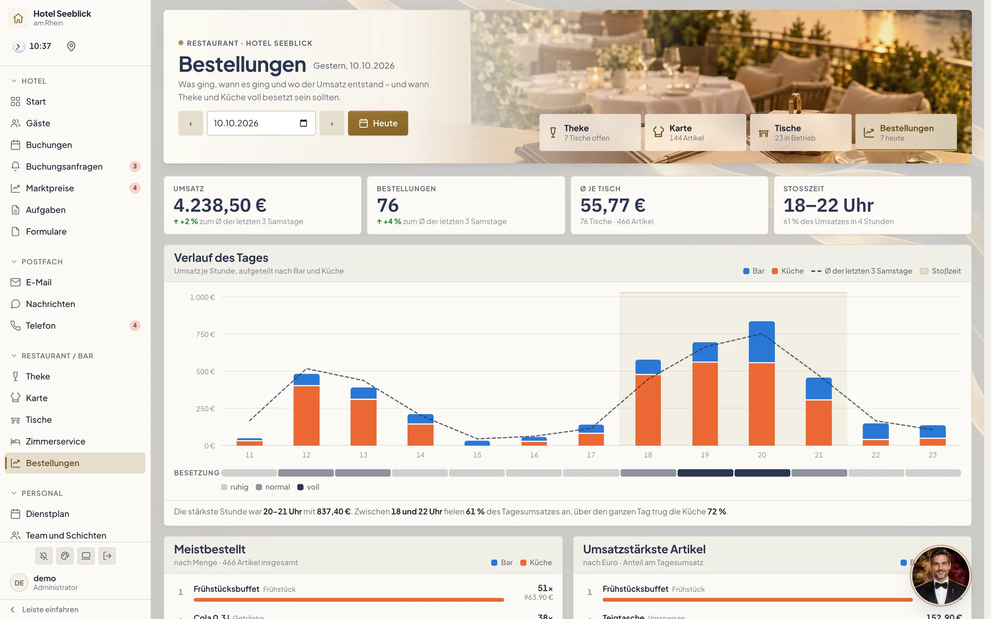Open Zimmerservice in the sidebar
The height and width of the screenshot is (619, 991).
[x=75, y=441]
